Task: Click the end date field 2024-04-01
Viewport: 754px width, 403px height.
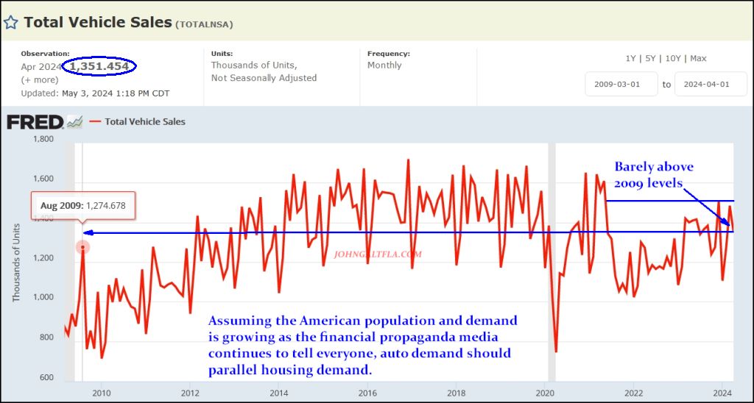Action: 711,85
